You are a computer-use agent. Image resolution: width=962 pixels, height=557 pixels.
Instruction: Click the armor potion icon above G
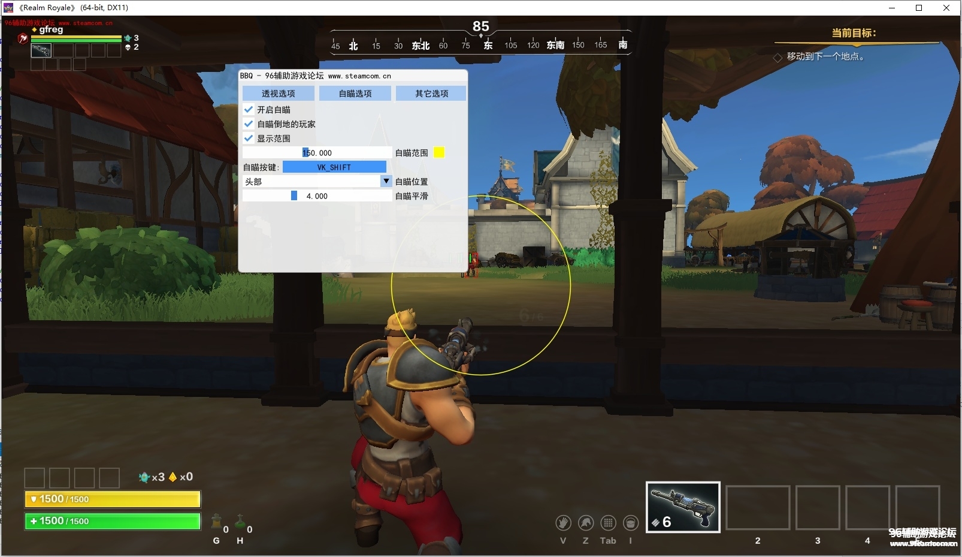point(217,522)
